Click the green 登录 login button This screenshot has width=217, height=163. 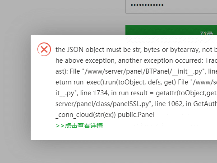pyautogui.click(x=171, y=30)
